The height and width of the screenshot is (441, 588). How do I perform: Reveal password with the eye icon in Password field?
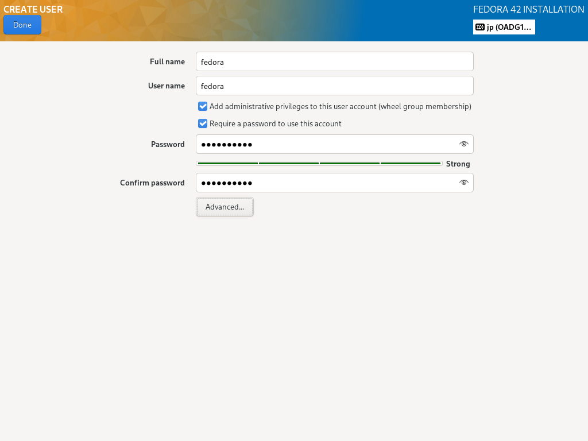[x=464, y=144]
